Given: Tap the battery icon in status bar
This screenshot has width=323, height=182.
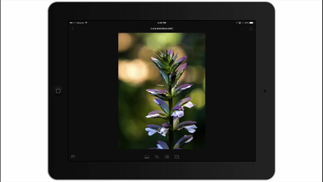Looking at the screenshot, I should point(252,23).
